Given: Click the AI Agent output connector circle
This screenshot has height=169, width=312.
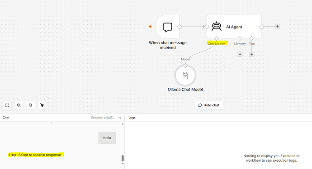Looking at the screenshot, I should tap(261, 27).
